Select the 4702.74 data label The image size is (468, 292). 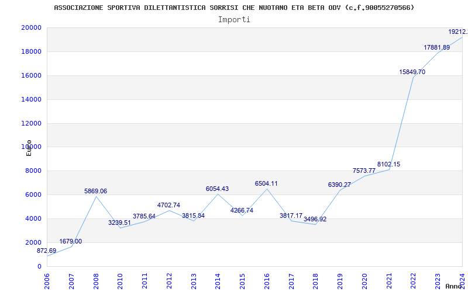pos(168,206)
